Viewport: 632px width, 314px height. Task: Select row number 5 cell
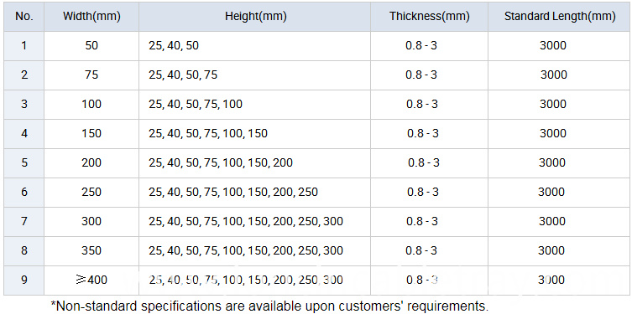coord(24,162)
